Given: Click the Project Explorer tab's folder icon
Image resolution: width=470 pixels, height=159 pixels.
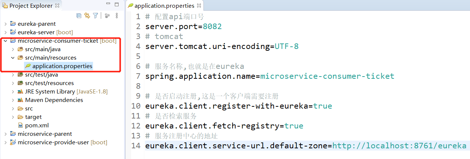Looking at the screenshot, I should [x=5, y=6].
